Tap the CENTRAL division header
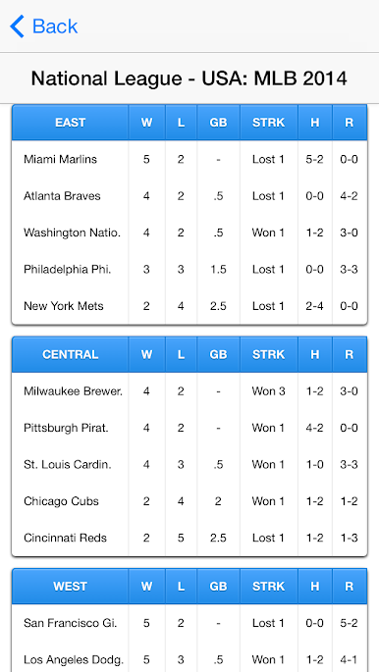 click(x=71, y=354)
